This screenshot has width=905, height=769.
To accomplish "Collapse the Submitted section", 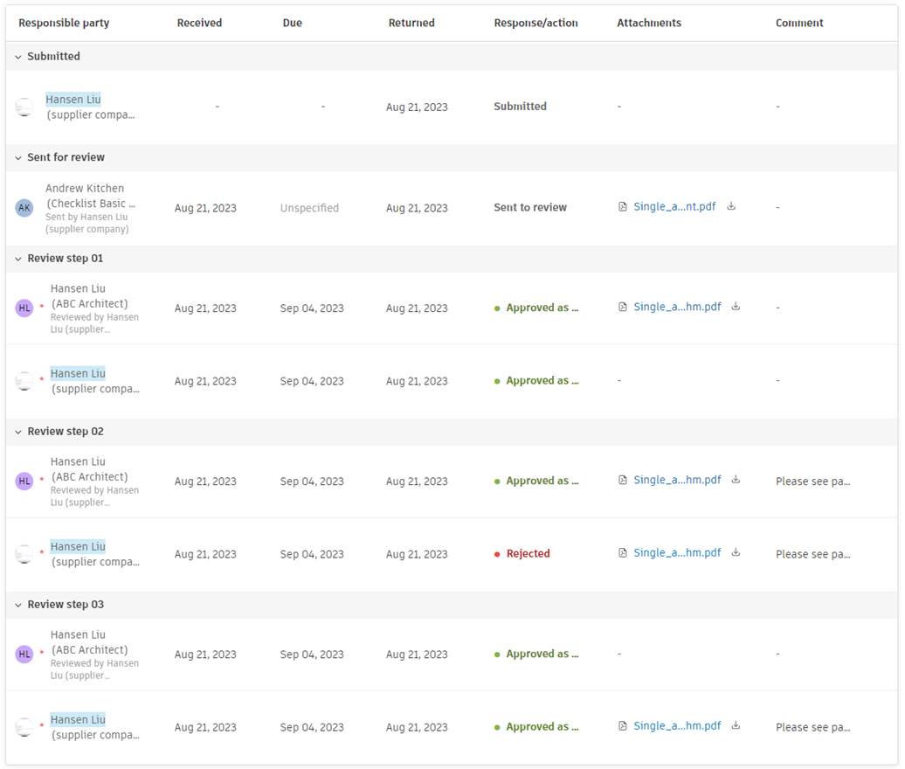I will click(18, 57).
